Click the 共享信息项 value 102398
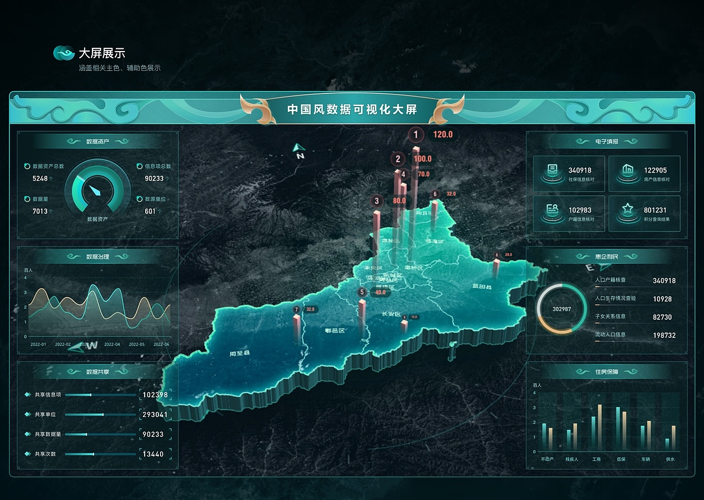This screenshot has width=704, height=500. 155,395
